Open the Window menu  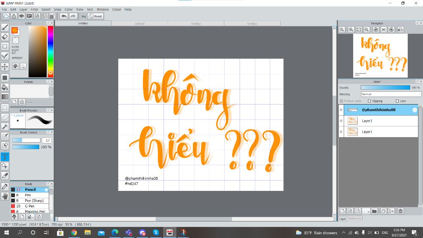(x=102, y=10)
